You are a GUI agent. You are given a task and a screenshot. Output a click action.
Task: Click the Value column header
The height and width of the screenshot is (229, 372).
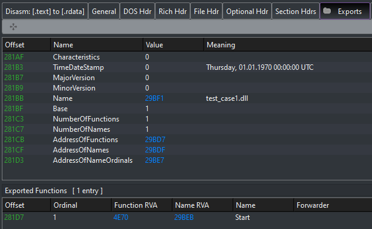click(x=173, y=45)
